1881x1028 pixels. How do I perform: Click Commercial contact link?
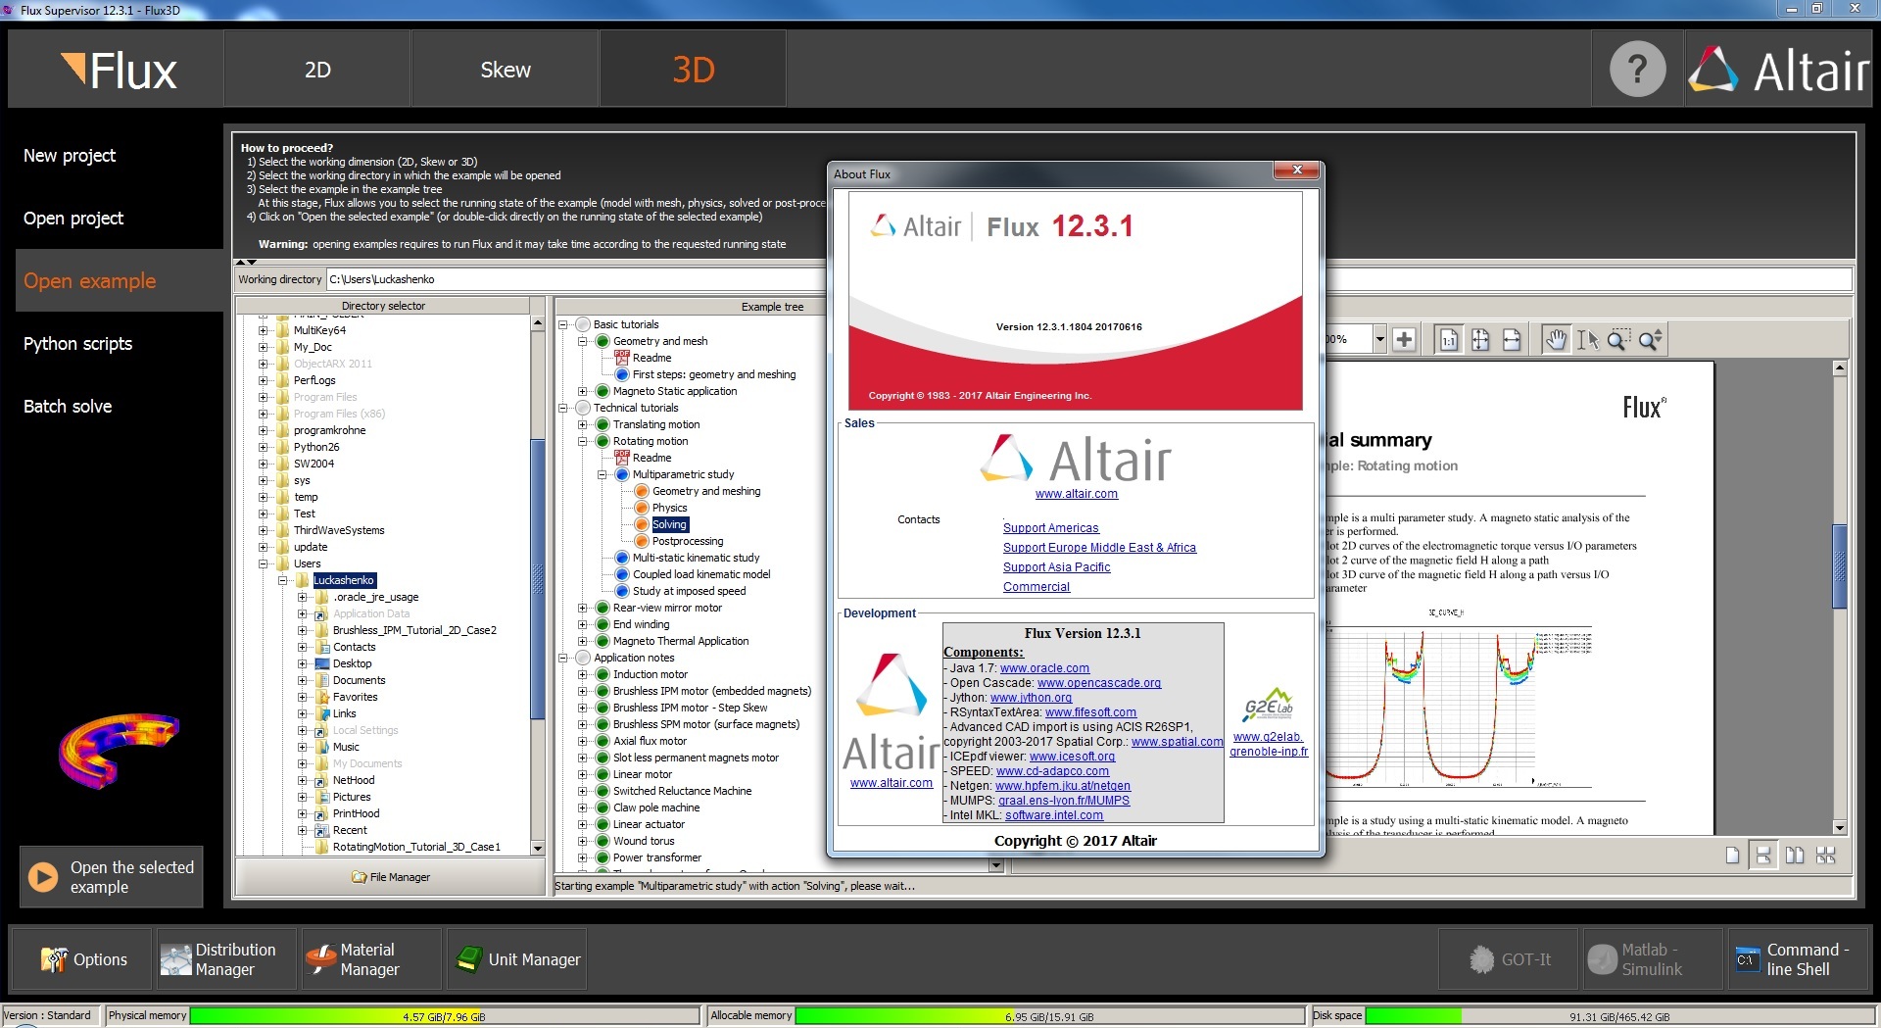tap(1036, 587)
